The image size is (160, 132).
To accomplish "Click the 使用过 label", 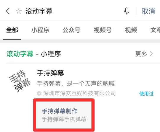I will [x=146, y=94].
